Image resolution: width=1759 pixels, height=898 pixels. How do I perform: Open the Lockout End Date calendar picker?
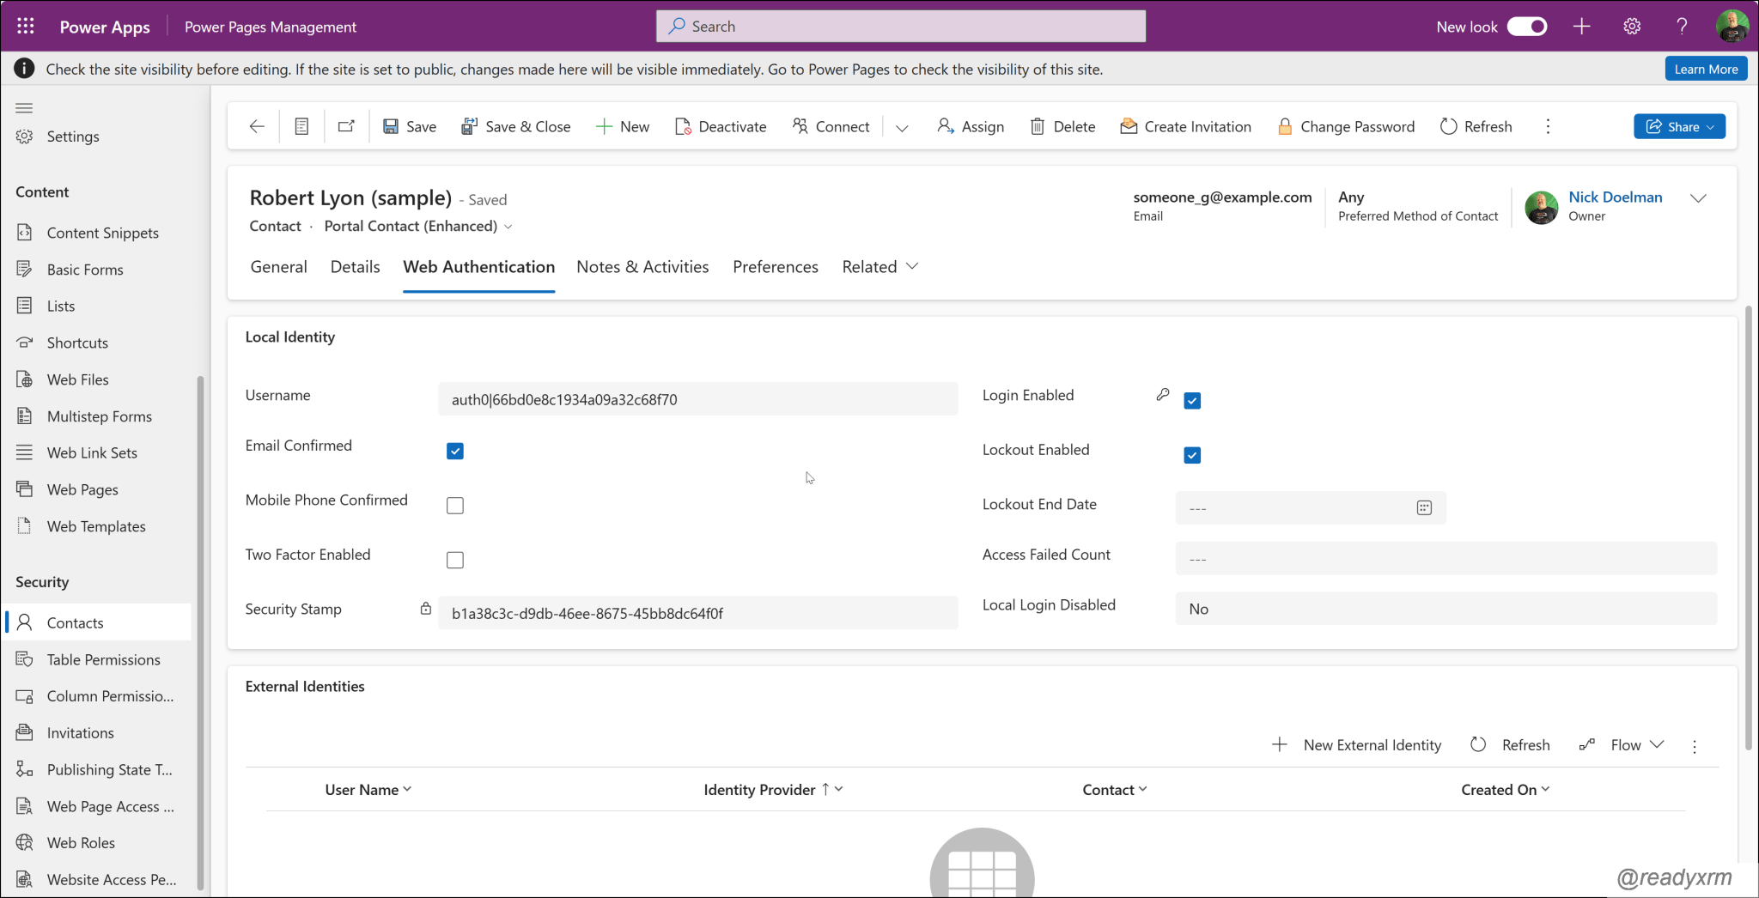[1424, 507]
